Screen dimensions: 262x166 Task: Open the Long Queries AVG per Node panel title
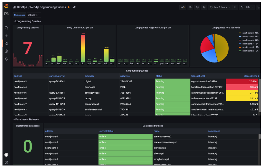coord(226,28)
